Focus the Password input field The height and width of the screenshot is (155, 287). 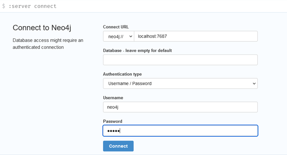pos(180,131)
